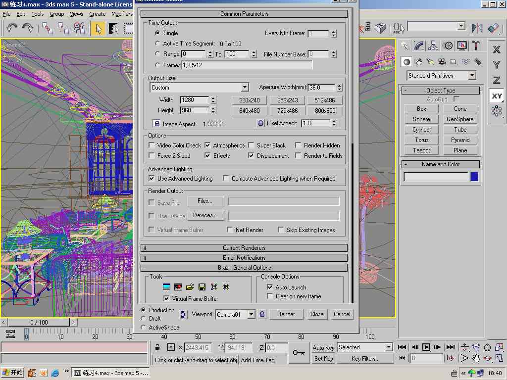Collapse Common Parameters rollout
The width and height of the screenshot is (507, 380).
pyautogui.click(x=244, y=13)
